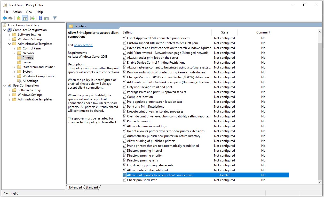The width and height of the screenshot is (324, 197).
Task: Select 'Point and Print Restrictions' setting
Action: pyautogui.click(x=145, y=107)
